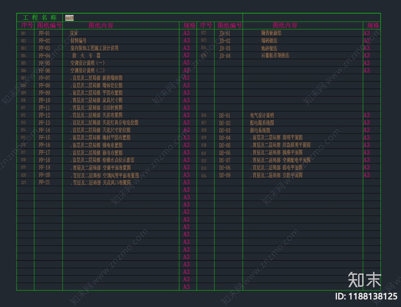Select the 电气设计说明 entry

(262, 116)
